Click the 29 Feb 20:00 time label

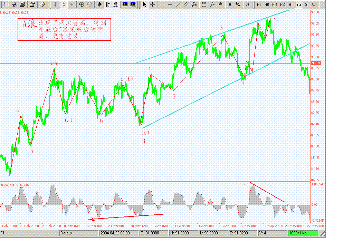click(x=51, y=226)
